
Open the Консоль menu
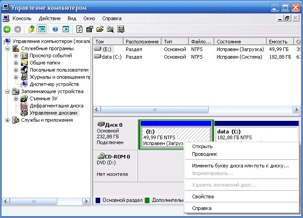point(22,18)
